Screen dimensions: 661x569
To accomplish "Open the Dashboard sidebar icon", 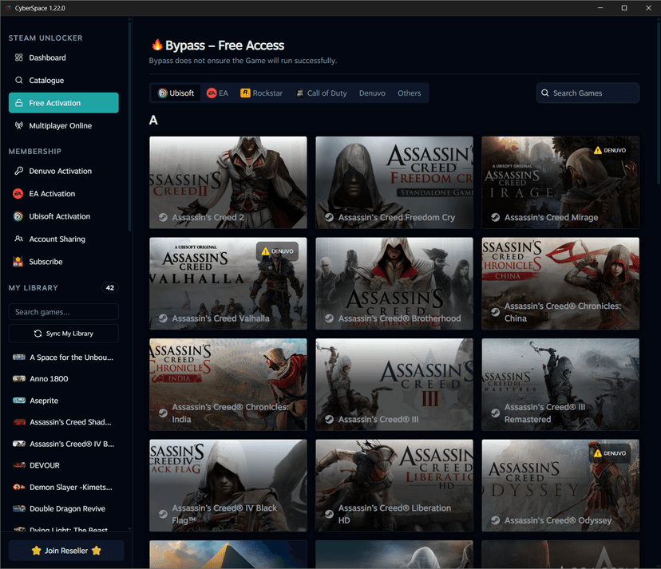I will click(x=19, y=57).
